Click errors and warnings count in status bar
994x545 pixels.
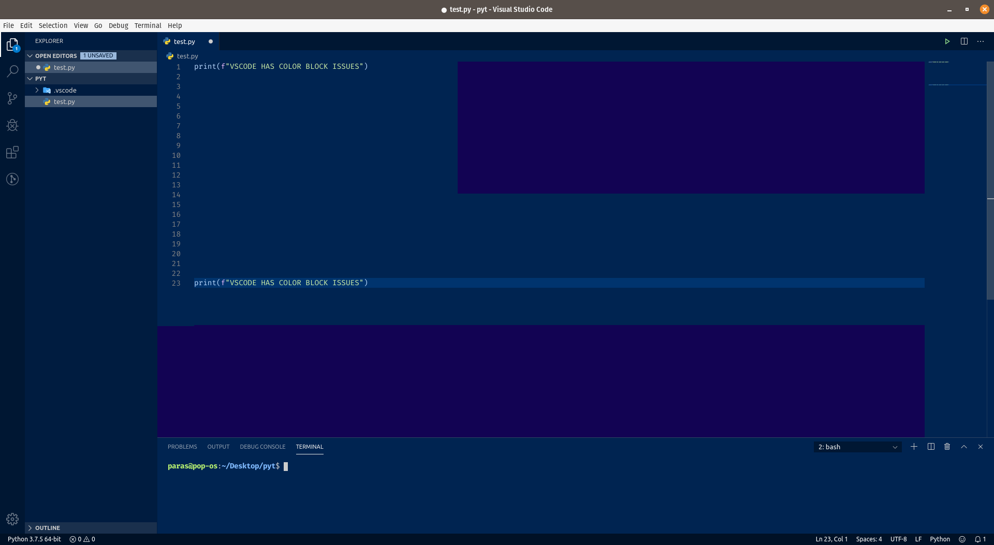(82, 539)
